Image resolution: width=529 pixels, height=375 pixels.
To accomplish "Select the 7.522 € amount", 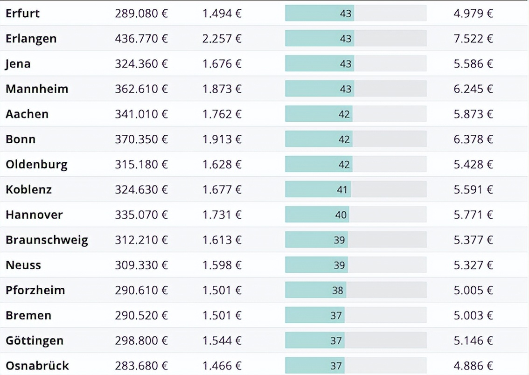I will 473,38.
